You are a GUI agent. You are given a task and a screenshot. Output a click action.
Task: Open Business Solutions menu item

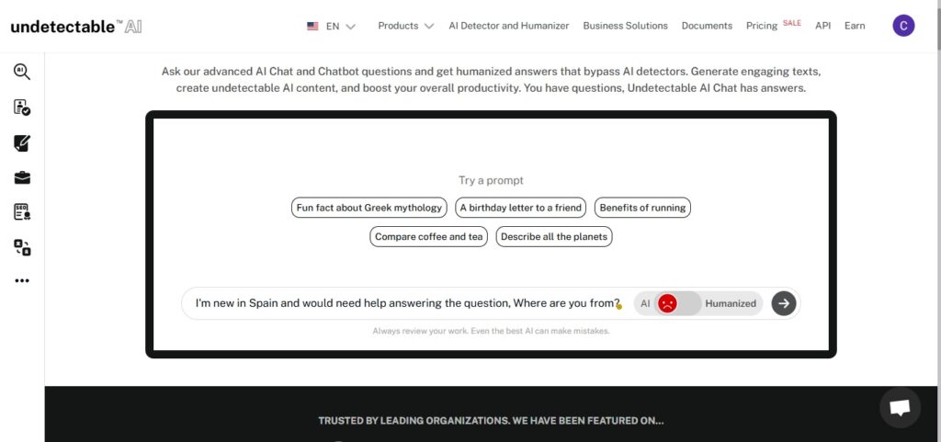pyautogui.click(x=625, y=26)
